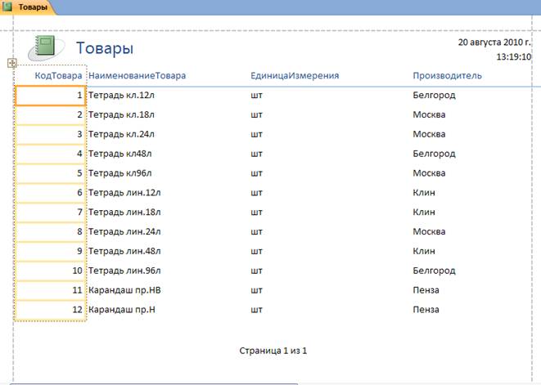Click Пенза in the Карандаш пр.НВ row
541x385 pixels.
426,290
